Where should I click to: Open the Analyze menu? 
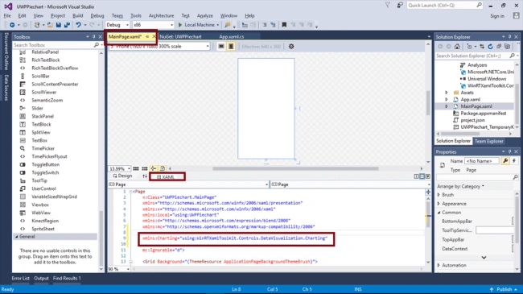click(205, 15)
